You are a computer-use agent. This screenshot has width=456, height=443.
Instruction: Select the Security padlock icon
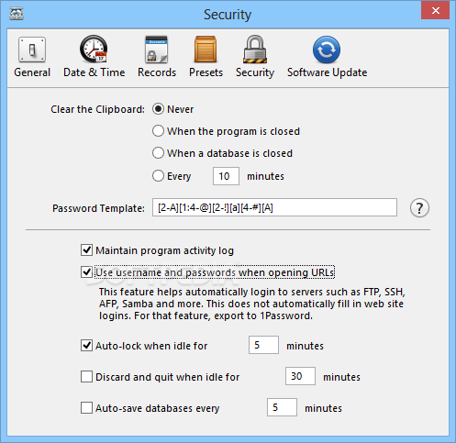click(x=255, y=50)
